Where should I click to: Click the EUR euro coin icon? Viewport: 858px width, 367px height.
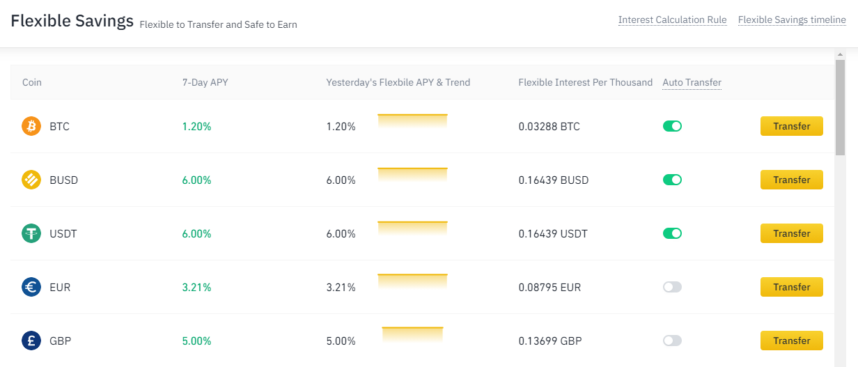pos(31,287)
